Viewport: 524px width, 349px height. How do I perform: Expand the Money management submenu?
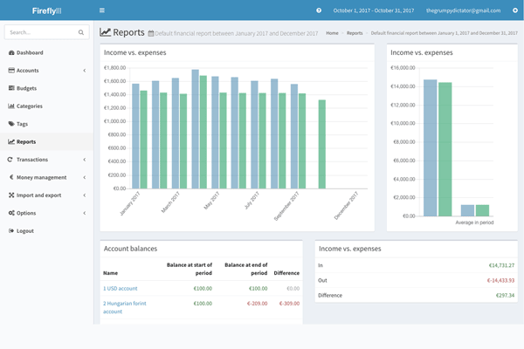(x=40, y=177)
